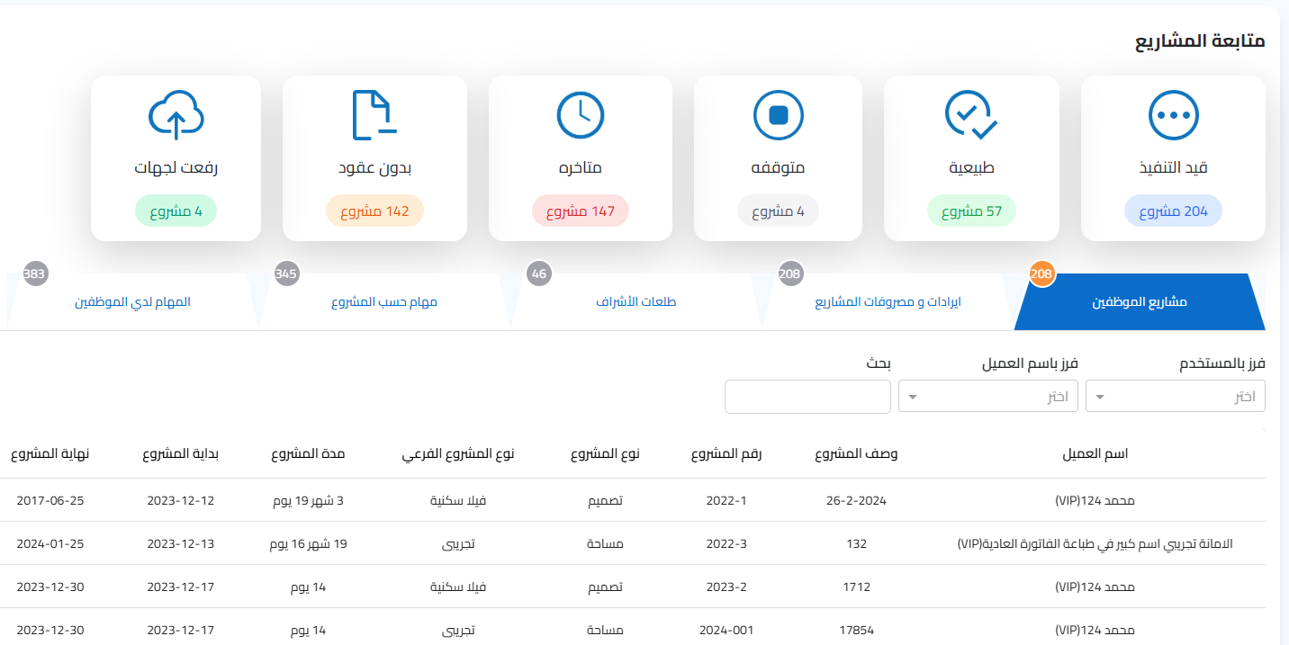Click the طبيعية card title
The height and width of the screenshot is (645, 1289).
coord(971,168)
